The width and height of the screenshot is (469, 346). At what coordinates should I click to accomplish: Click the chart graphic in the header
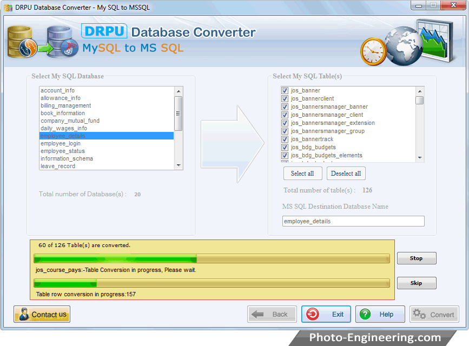coord(435,41)
